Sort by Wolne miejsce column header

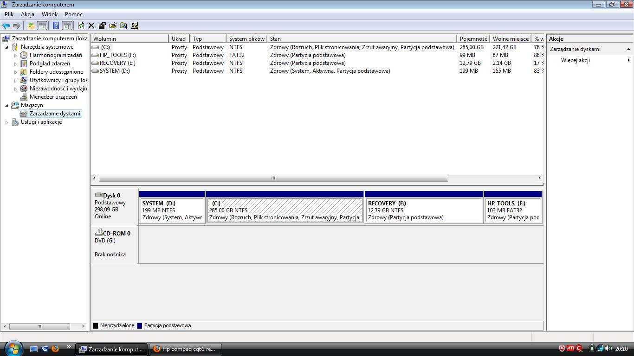pyautogui.click(x=511, y=39)
